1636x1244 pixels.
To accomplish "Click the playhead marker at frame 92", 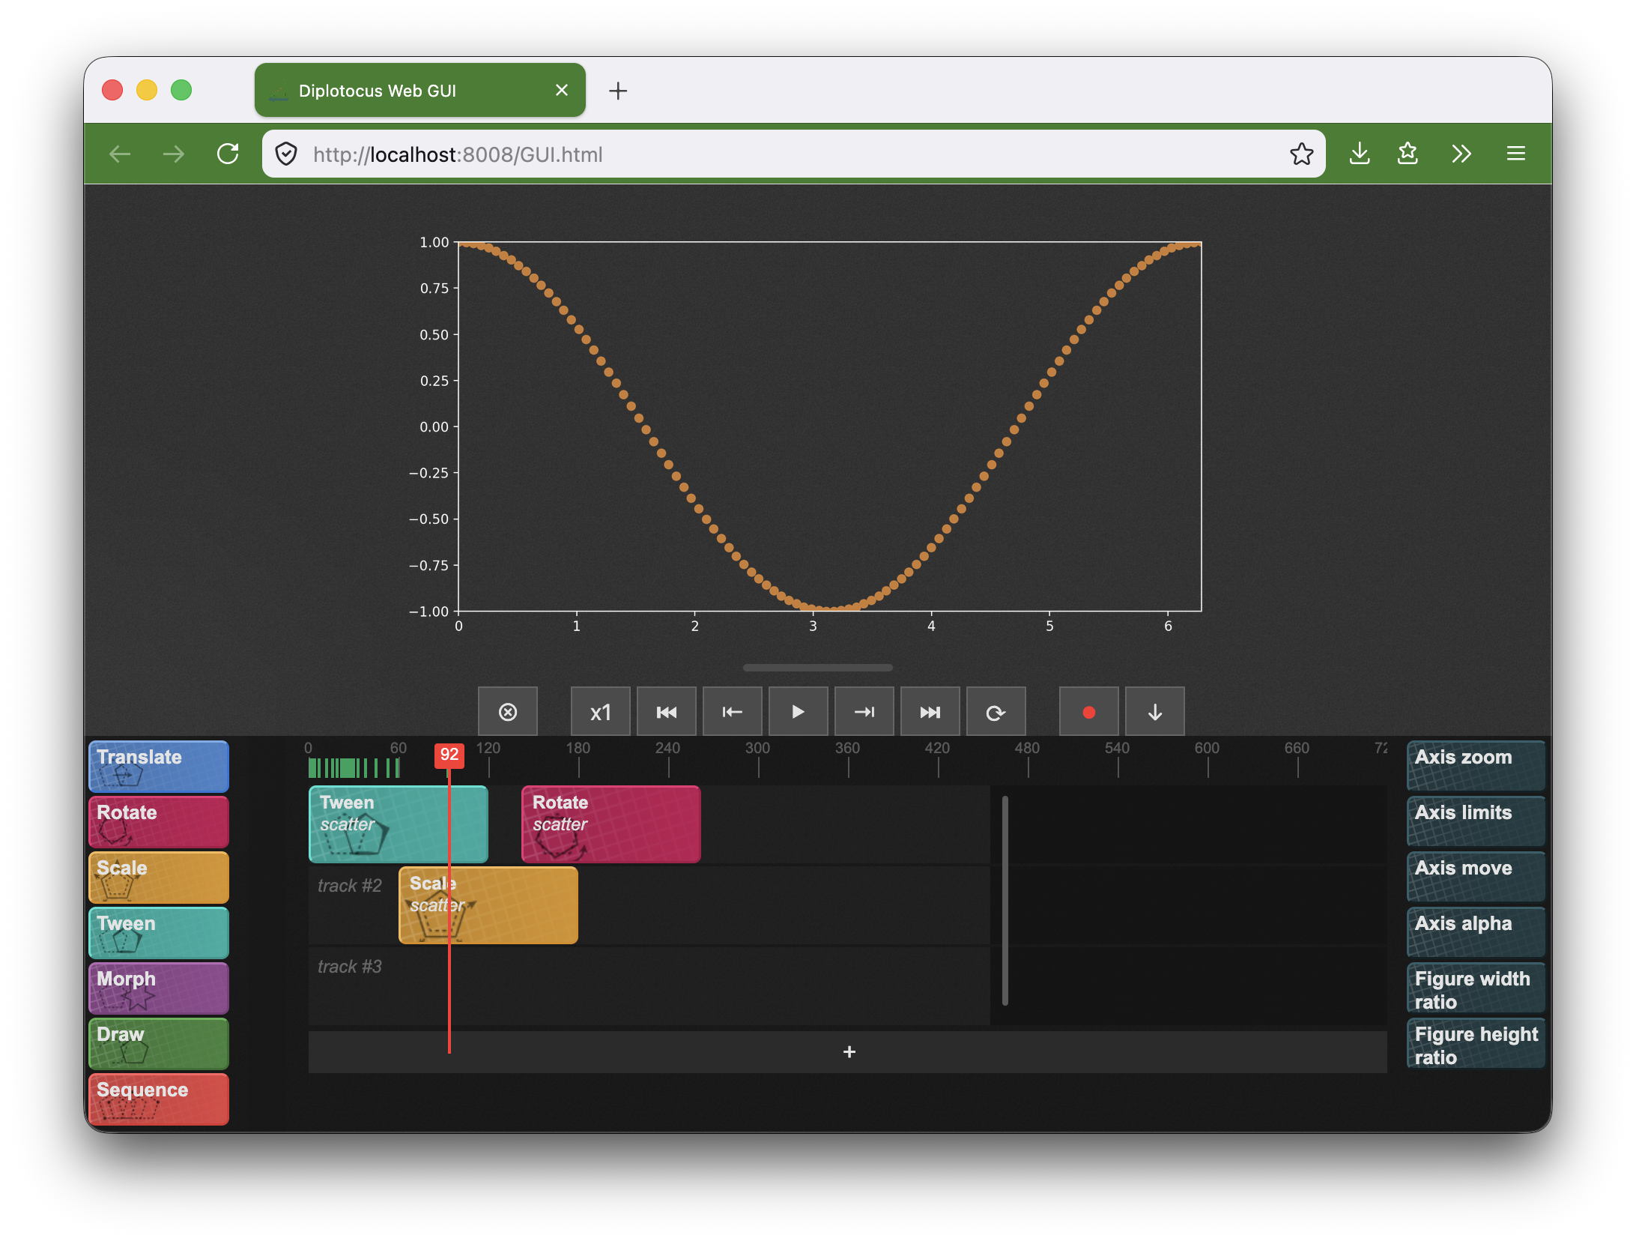I will [x=449, y=755].
